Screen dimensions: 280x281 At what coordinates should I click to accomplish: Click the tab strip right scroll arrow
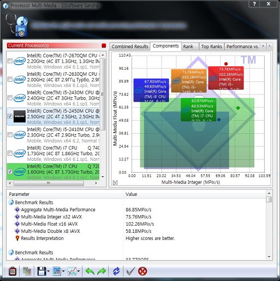tap(270, 46)
